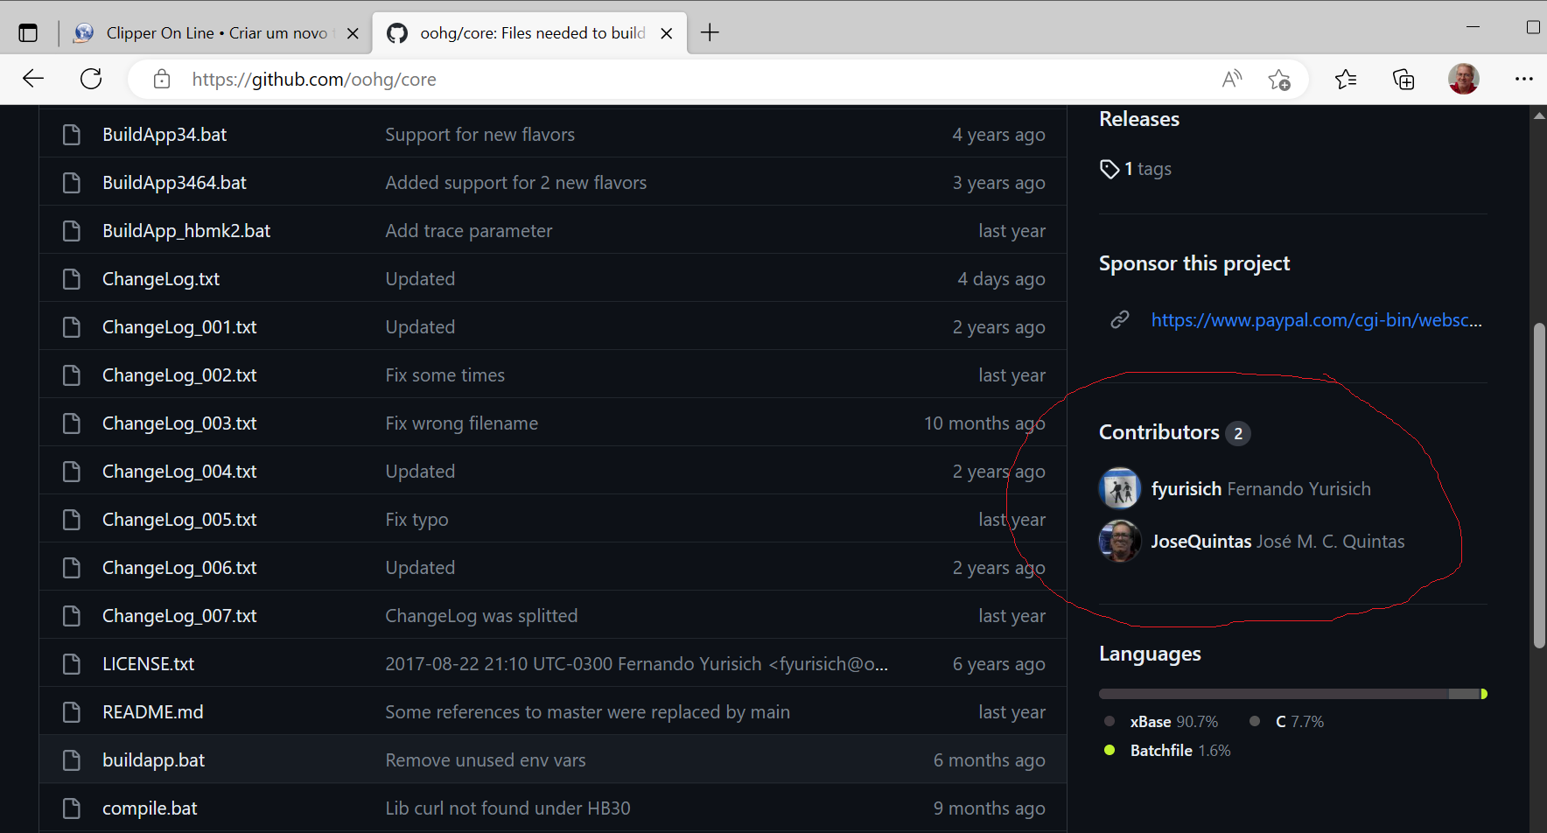Image resolution: width=1547 pixels, height=833 pixels.
Task: Click the file icon beside LICENSE.txt
Action: click(x=72, y=664)
